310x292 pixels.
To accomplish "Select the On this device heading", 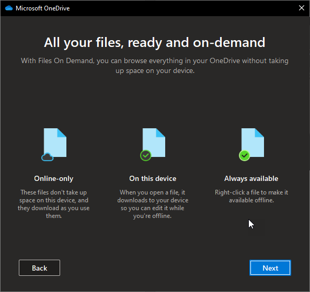I will click(153, 178).
